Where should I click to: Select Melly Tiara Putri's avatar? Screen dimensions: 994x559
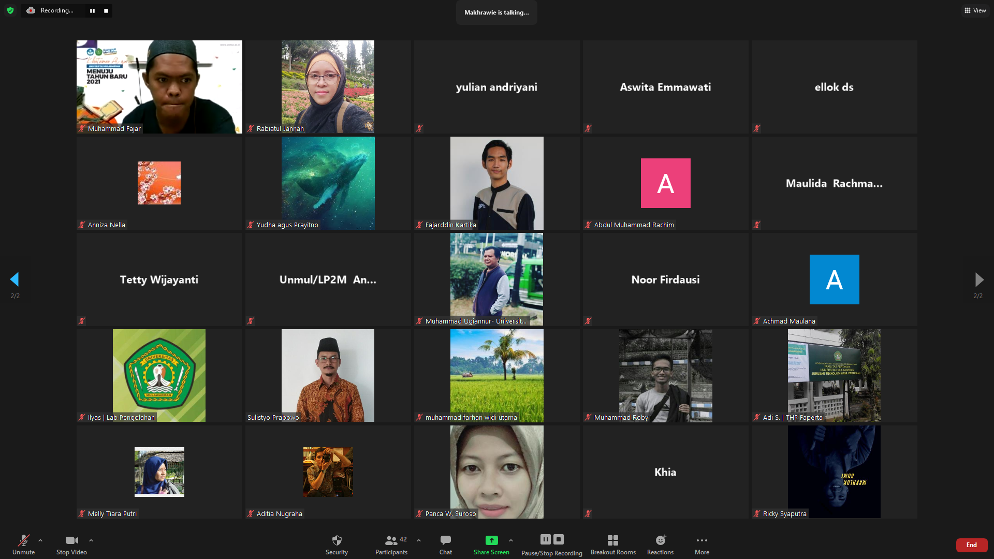coord(159,472)
